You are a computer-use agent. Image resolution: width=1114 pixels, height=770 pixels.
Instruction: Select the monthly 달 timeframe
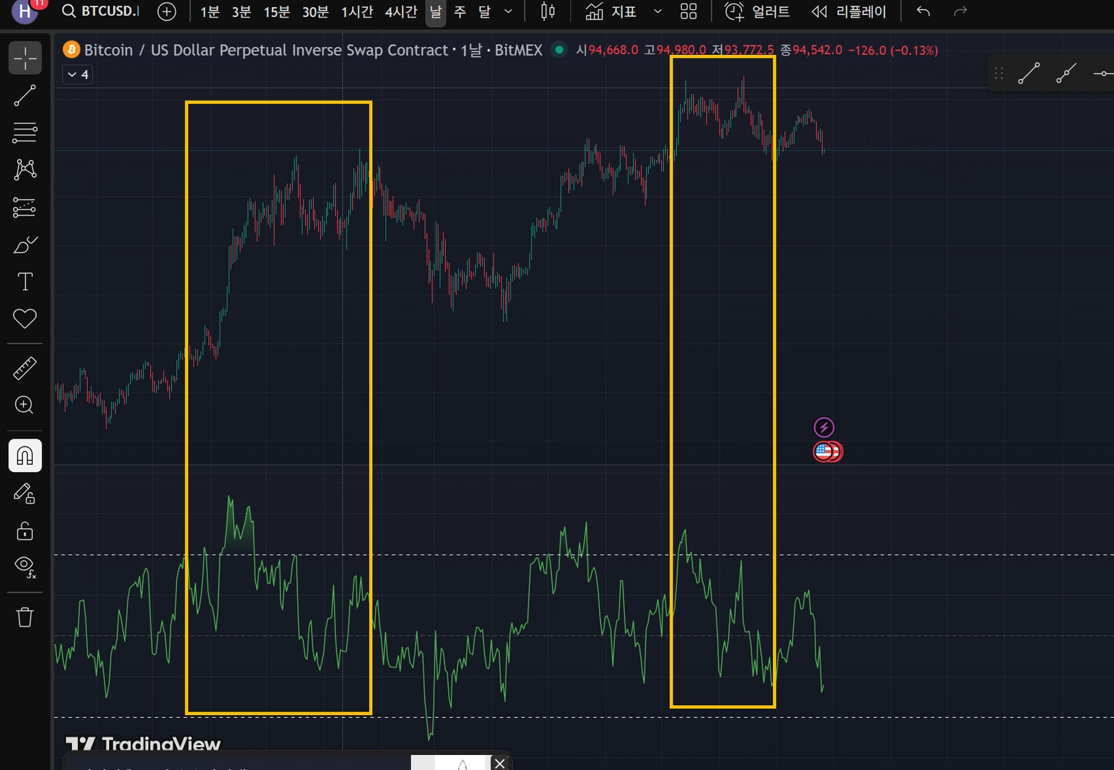(485, 12)
